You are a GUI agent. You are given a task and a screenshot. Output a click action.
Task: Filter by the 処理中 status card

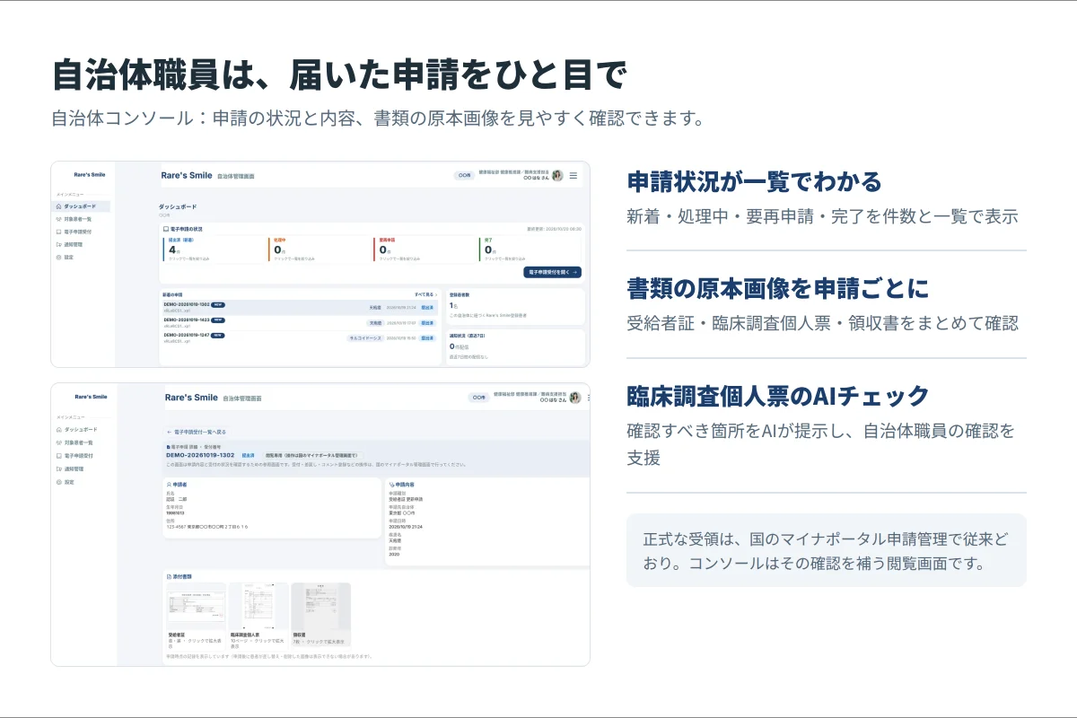coord(320,249)
